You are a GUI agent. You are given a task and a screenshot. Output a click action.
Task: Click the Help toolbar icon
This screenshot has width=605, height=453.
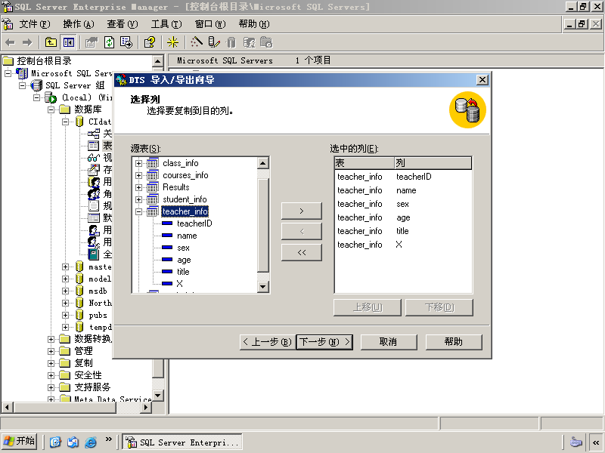pos(150,42)
